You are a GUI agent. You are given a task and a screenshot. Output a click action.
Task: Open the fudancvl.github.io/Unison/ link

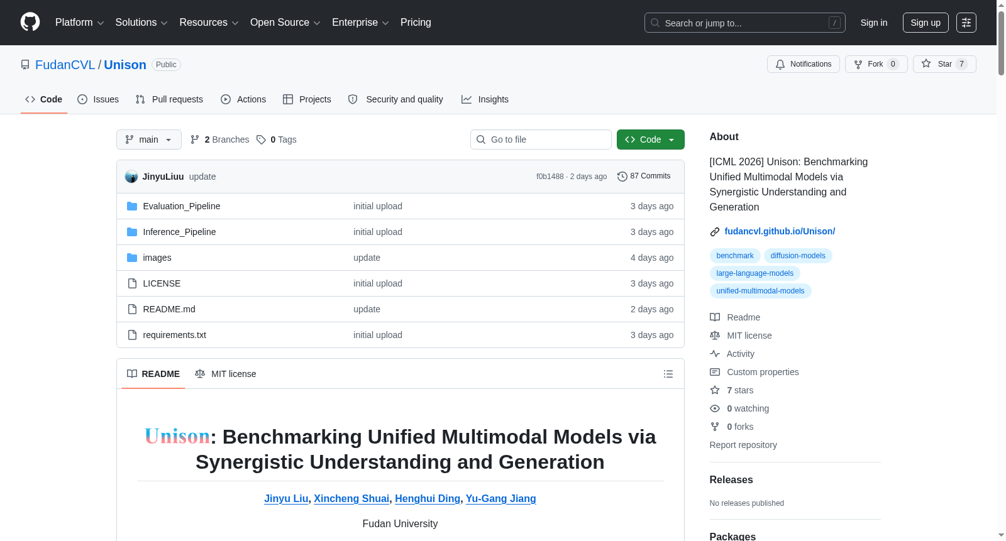pyautogui.click(x=780, y=231)
